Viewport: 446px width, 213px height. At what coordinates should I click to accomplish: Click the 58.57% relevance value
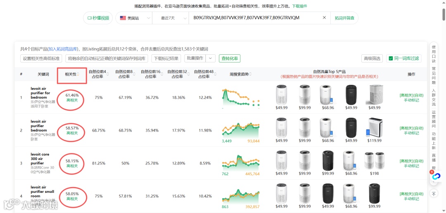point(72,128)
